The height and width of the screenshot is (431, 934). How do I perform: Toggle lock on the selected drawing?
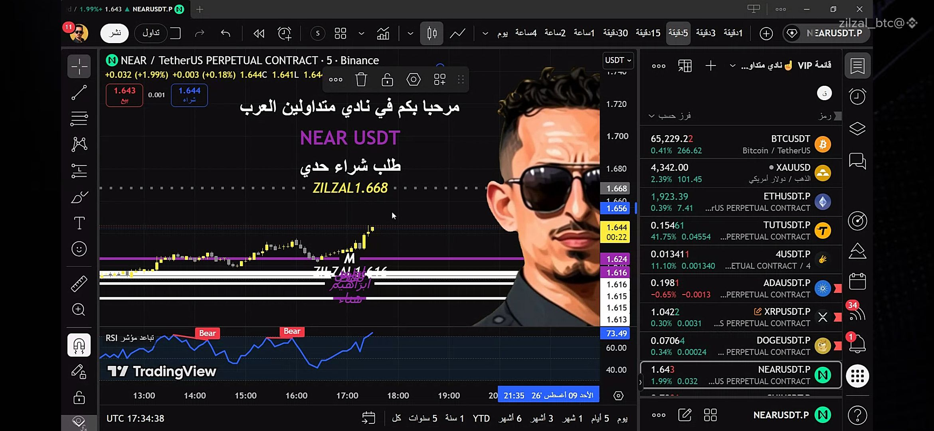387,80
